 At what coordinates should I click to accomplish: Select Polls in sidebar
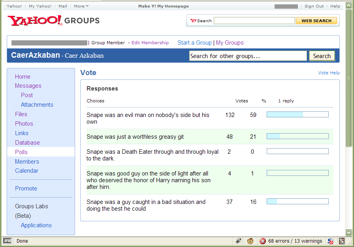(x=21, y=152)
